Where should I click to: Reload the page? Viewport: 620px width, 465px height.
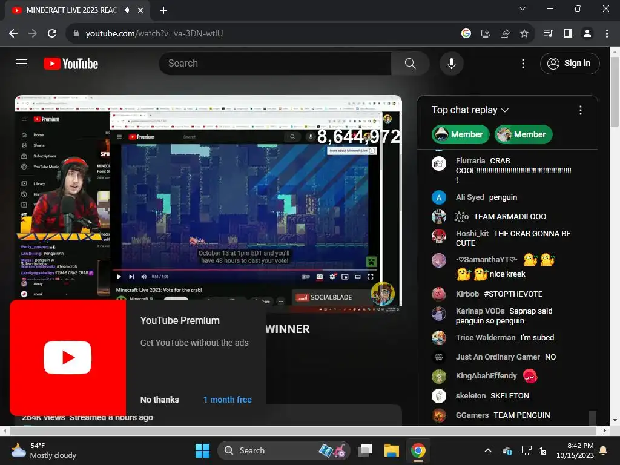tap(52, 33)
